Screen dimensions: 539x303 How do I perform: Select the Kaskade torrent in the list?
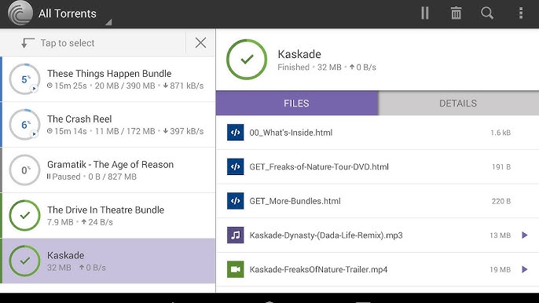[108, 261]
